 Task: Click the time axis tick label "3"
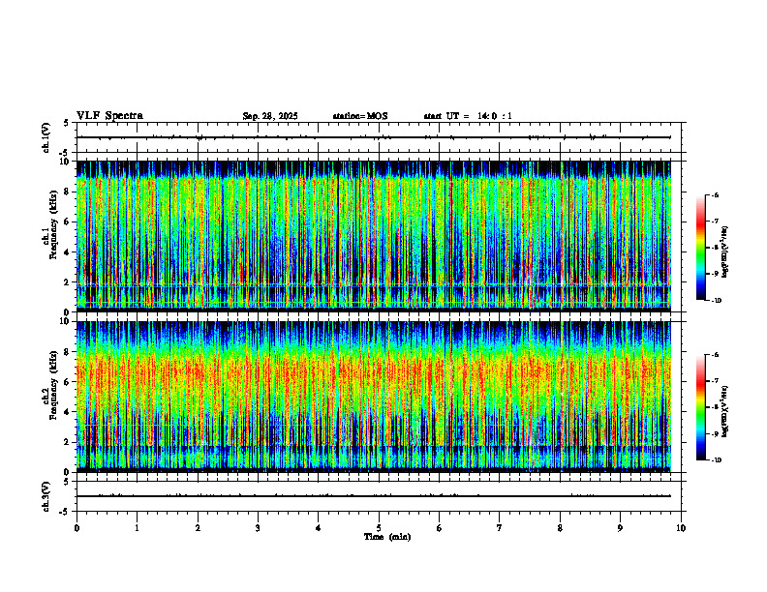pyautogui.click(x=258, y=528)
